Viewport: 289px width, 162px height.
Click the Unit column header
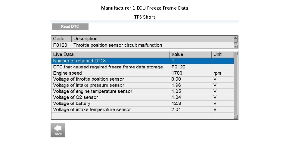[x=223, y=54]
